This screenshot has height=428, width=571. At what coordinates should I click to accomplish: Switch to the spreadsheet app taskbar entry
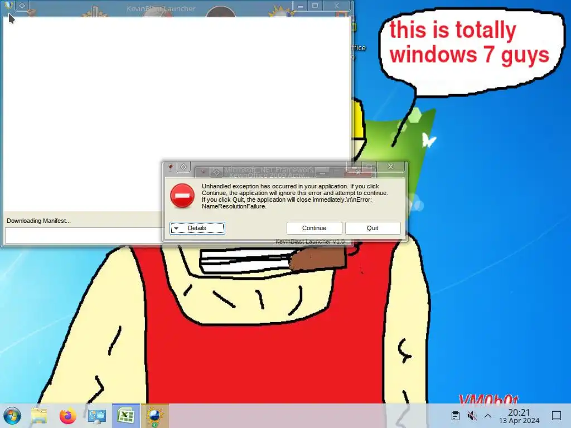(x=125, y=416)
